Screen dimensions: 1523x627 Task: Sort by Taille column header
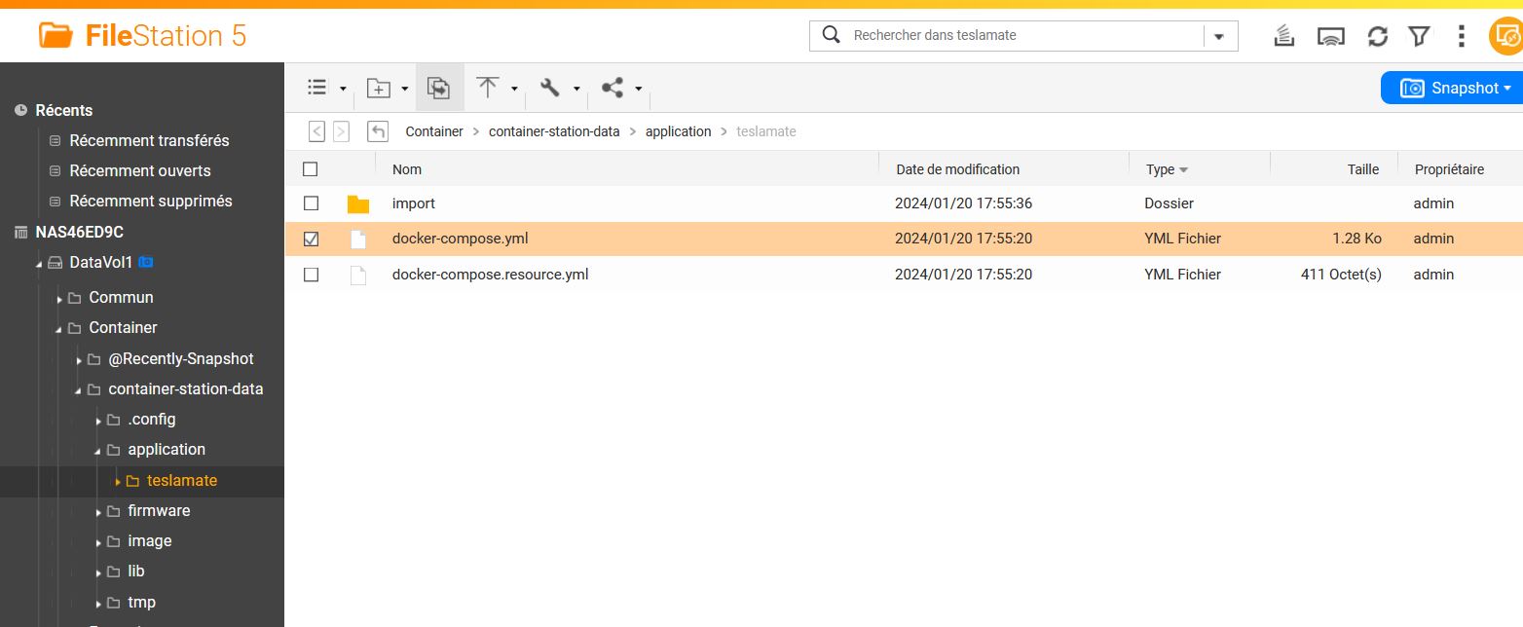[x=1363, y=169]
